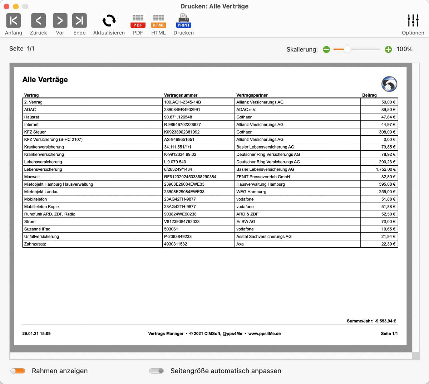
Task: Click the 'Hausverwaltung Hamburg' partner cell
Action: (x=297, y=184)
